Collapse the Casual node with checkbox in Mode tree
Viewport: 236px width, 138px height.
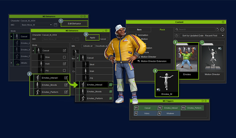point(33,51)
